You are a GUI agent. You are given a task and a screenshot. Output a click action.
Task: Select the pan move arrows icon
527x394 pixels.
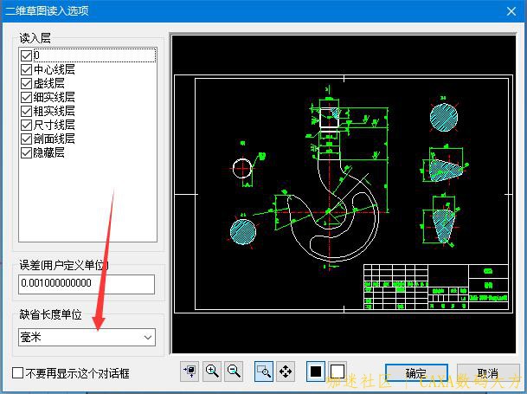[x=286, y=371]
